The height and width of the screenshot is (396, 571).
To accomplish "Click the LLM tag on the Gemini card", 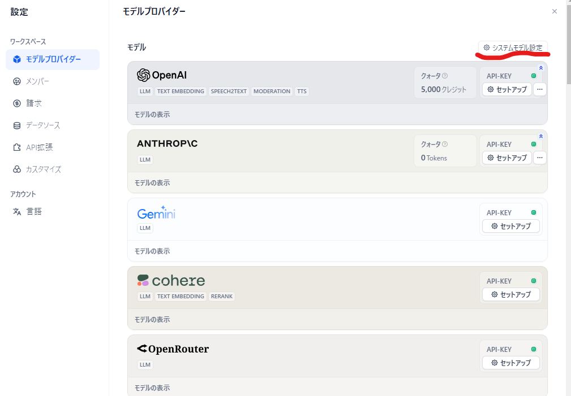I will 145,228.
